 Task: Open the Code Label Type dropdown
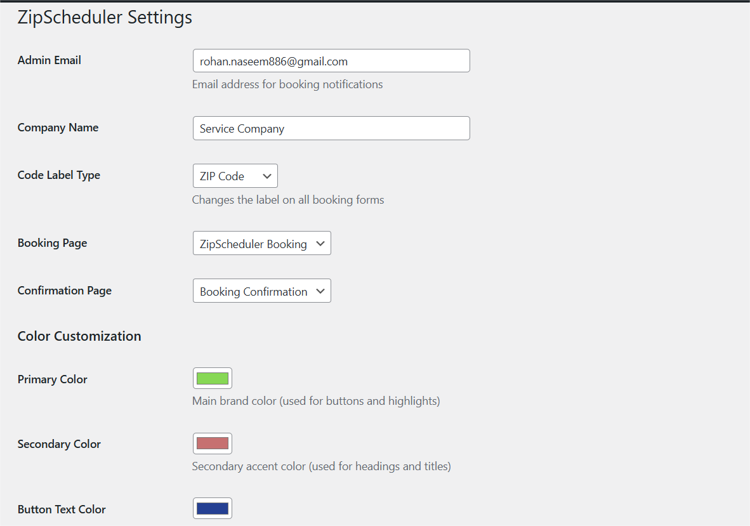[x=235, y=176]
